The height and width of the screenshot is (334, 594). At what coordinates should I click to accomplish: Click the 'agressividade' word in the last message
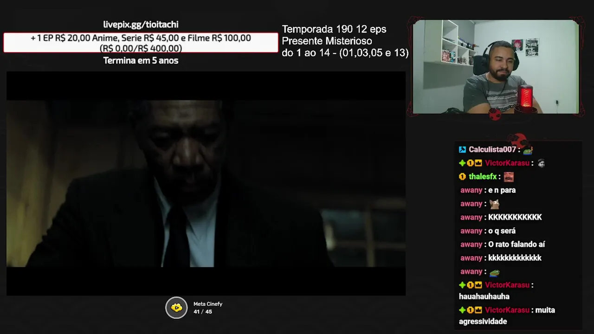coord(483,322)
